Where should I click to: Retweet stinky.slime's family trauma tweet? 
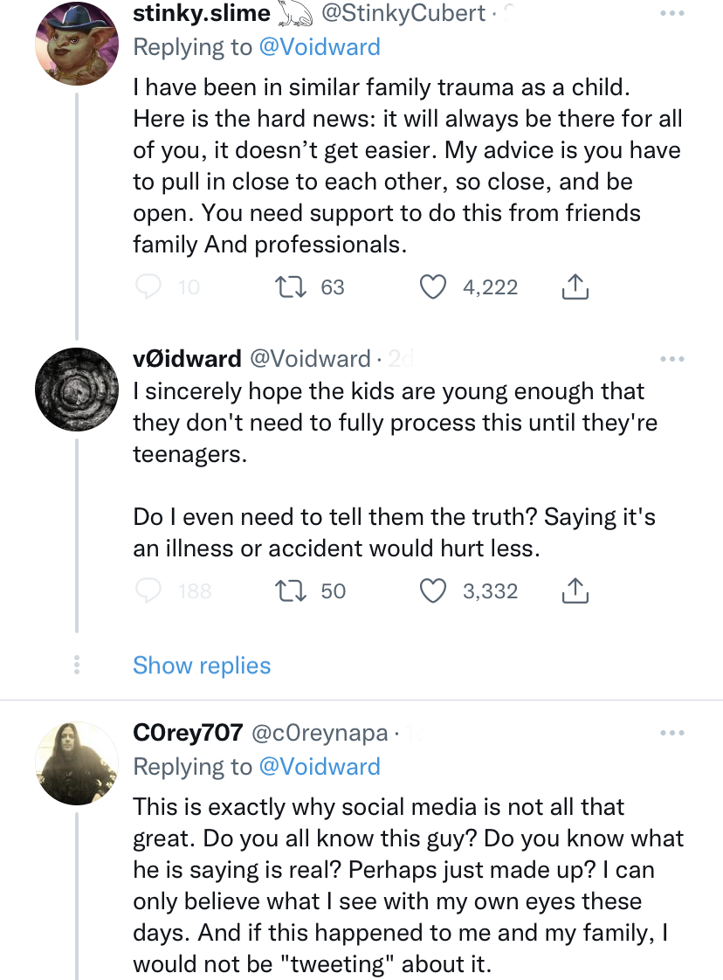(x=286, y=287)
